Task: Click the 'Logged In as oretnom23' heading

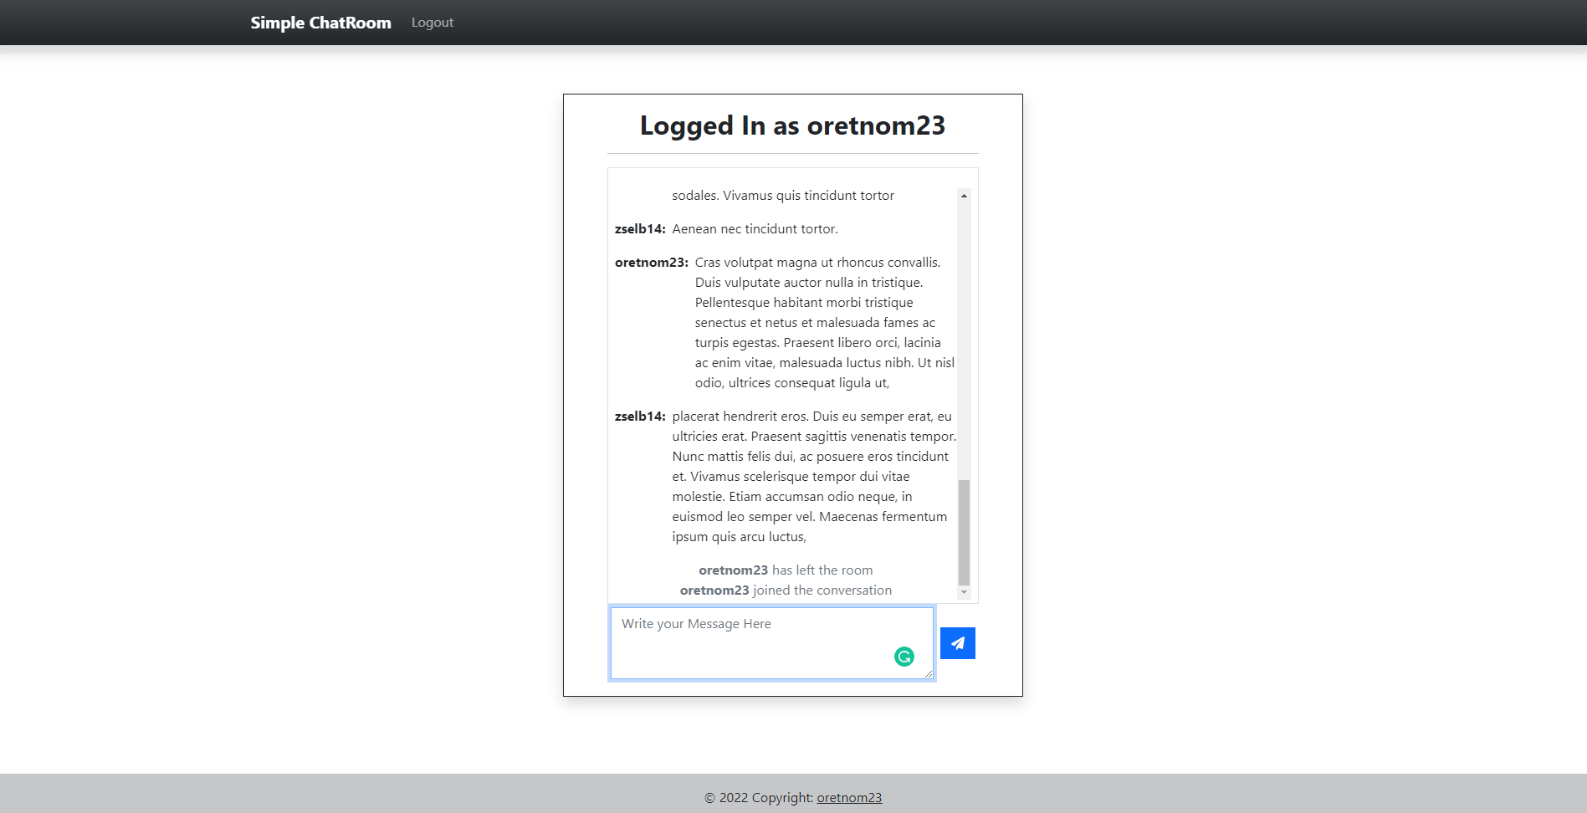Action: click(792, 125)
